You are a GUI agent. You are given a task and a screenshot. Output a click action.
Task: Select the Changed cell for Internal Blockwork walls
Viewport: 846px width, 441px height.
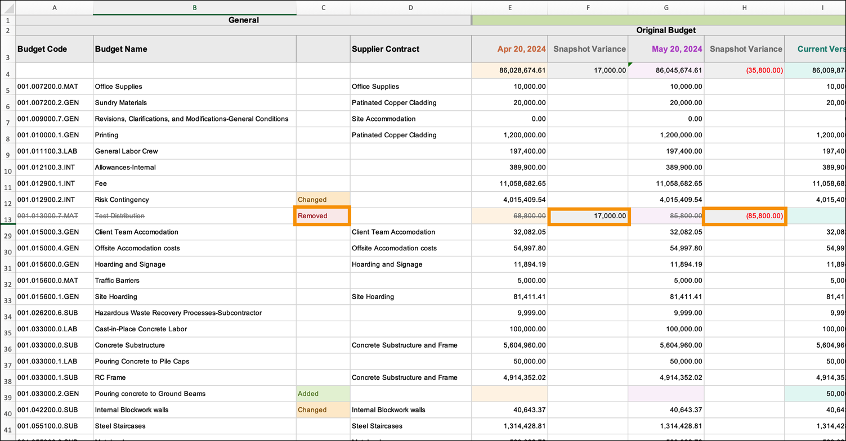[323, 410]
